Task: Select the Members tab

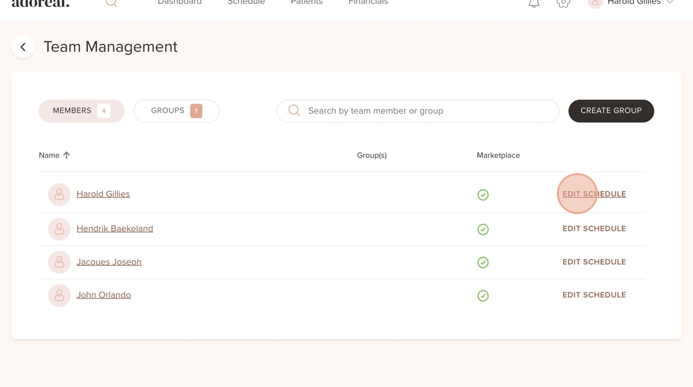Action: (x=81, y=111)
